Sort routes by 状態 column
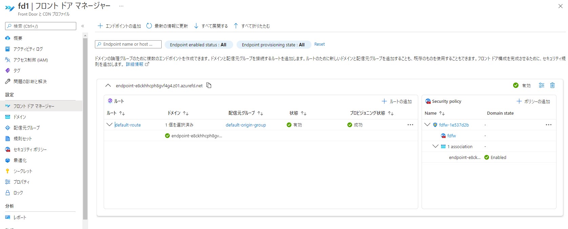 298,113
